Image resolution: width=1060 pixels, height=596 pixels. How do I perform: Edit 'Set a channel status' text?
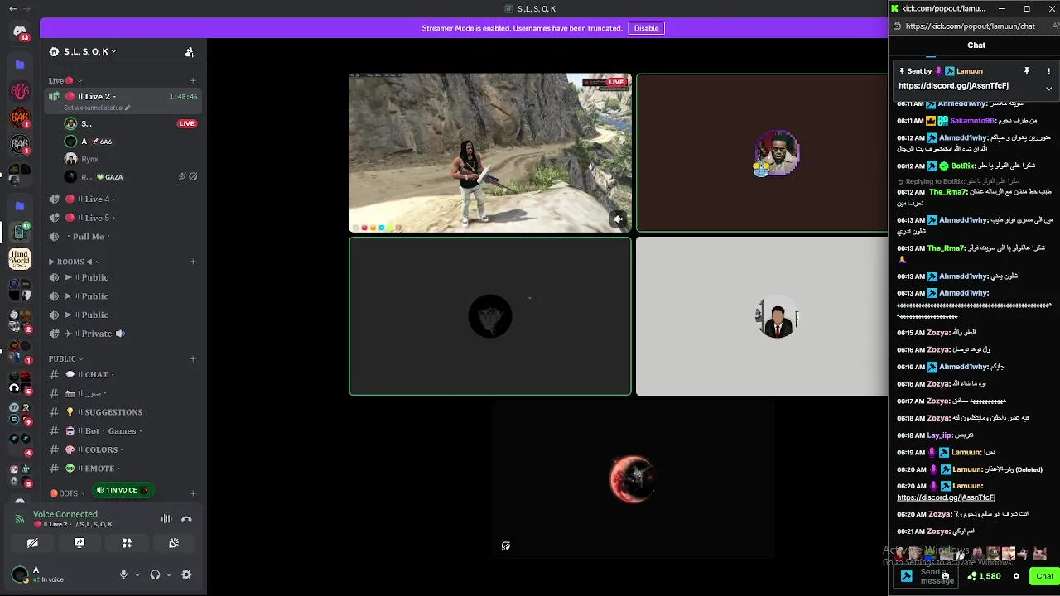(x=97, y=108)
